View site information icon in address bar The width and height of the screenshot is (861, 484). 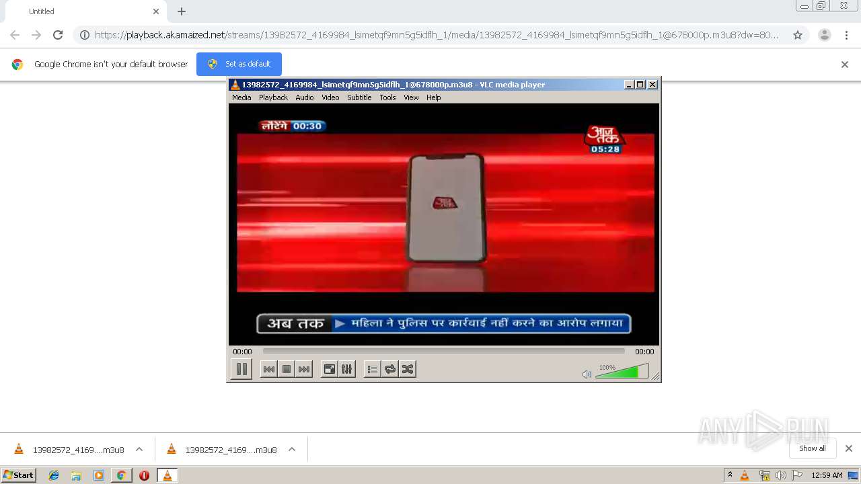click(x=85, y=35)
